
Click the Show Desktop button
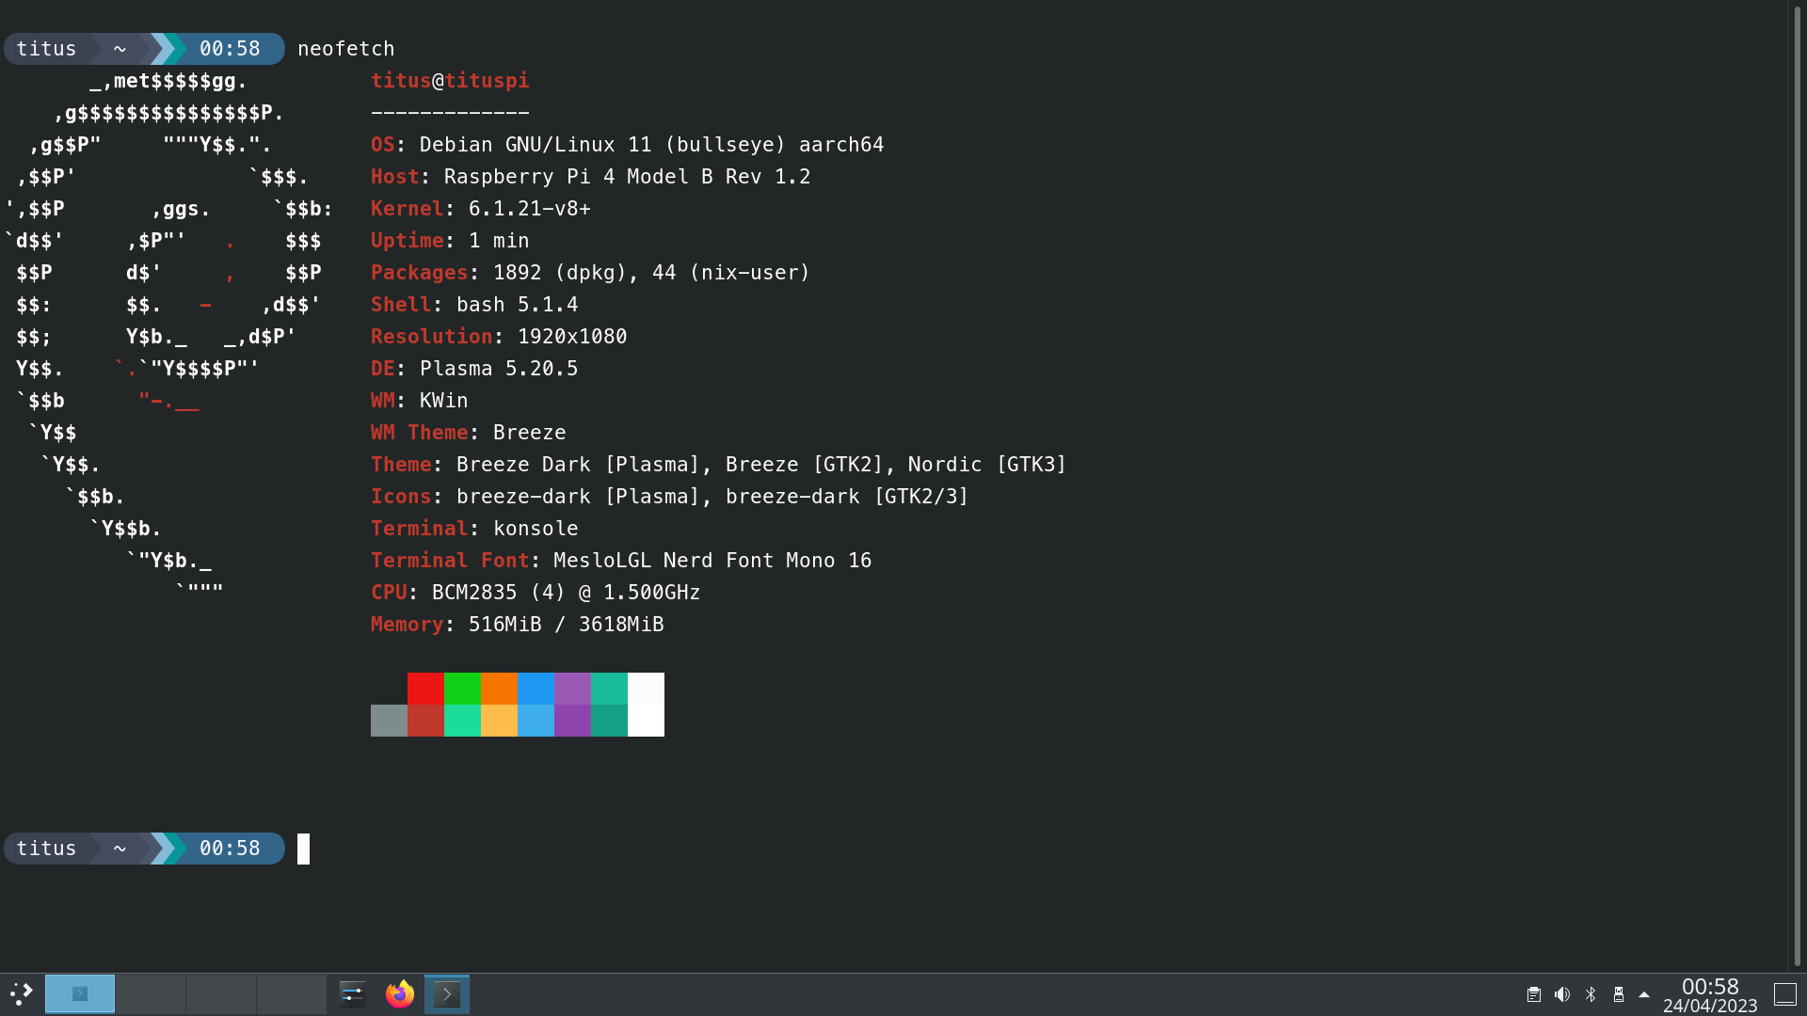coord(1785,994)
